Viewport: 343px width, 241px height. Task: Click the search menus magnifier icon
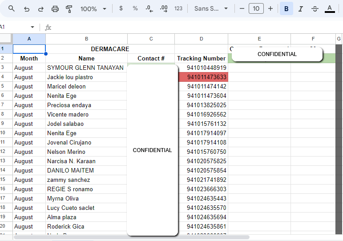(x=12, y=9)
